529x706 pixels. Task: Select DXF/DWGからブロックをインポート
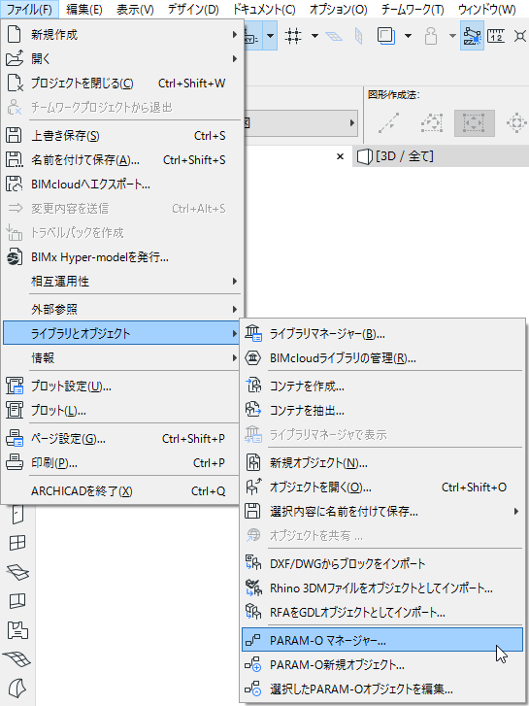[382, 563]
